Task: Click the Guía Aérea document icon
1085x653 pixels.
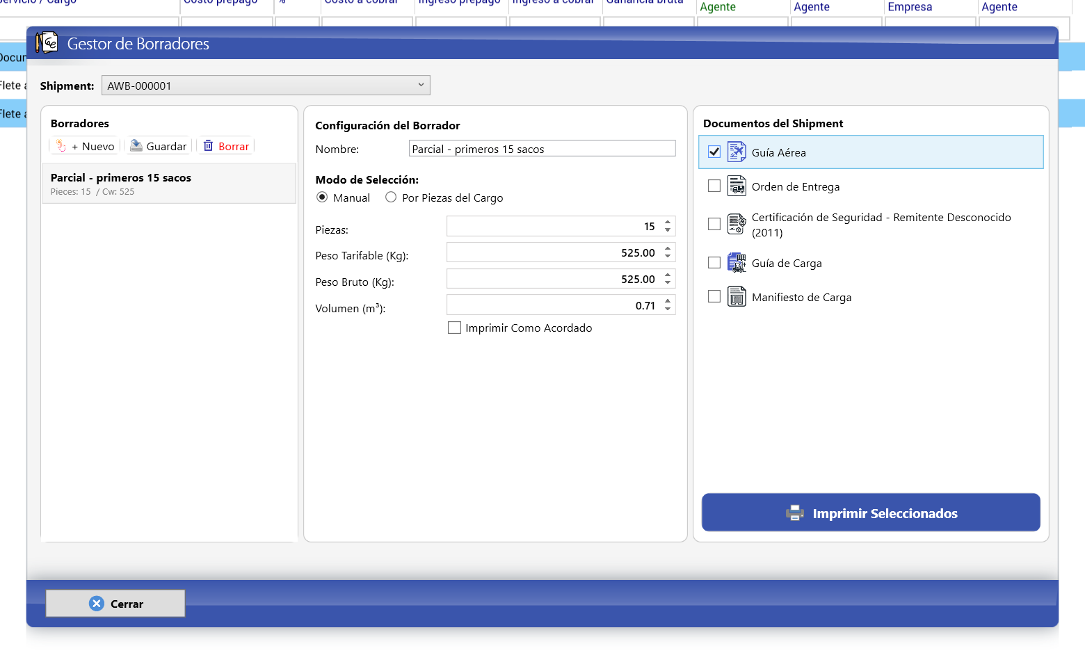Action: click(737, 152)
